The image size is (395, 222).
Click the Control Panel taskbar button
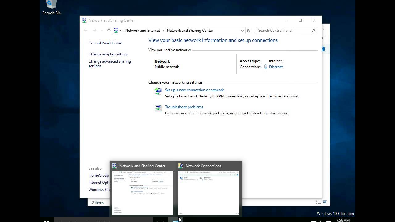click(176, 220)
